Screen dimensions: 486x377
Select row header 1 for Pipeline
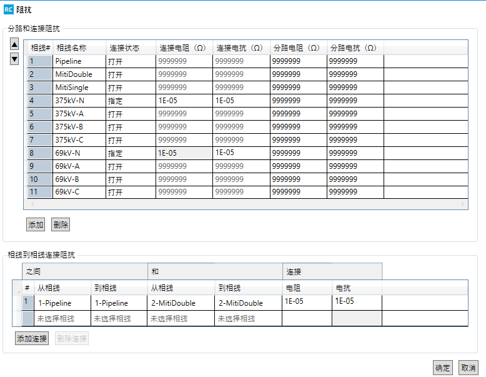pos(40,61)
